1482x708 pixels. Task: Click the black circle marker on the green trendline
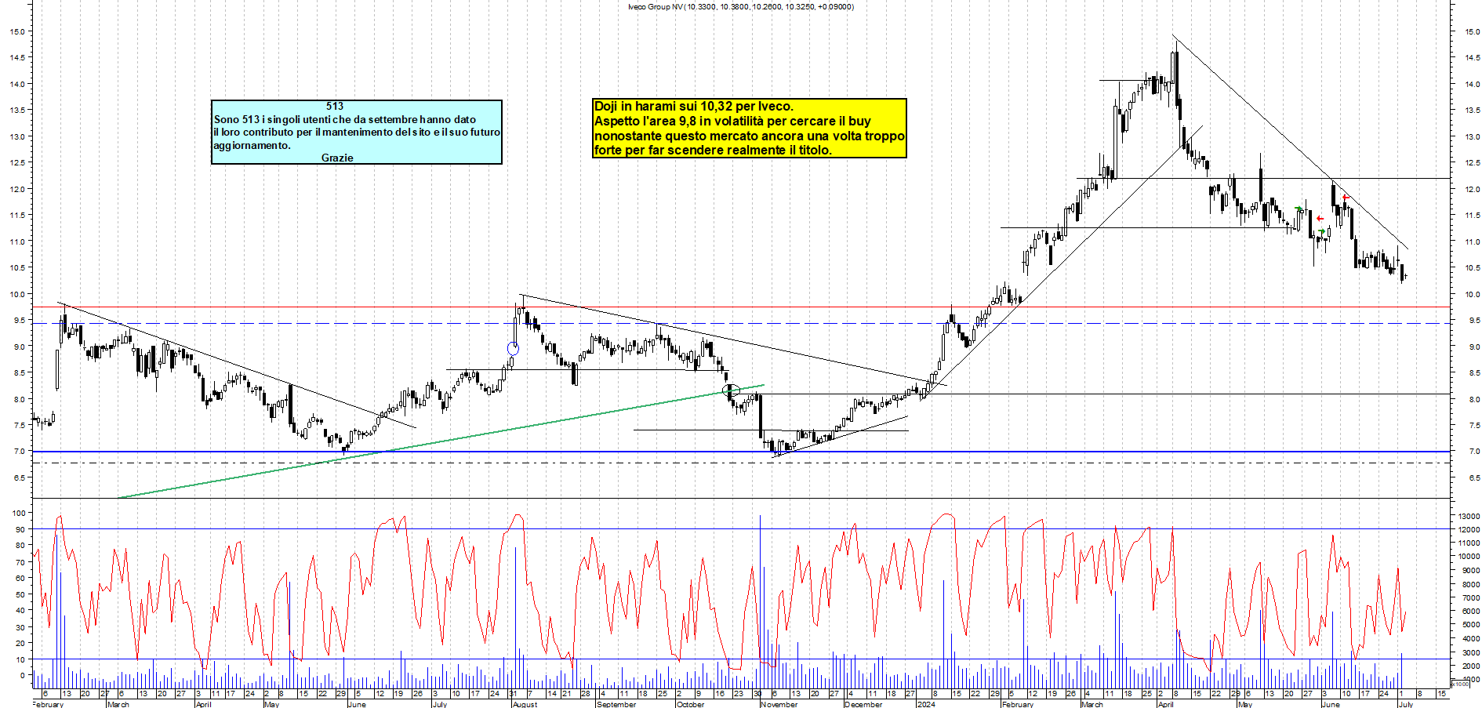(730, 390)
